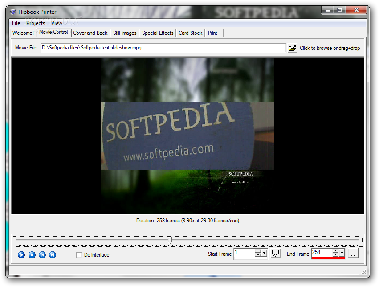Decrease Start Frame with down arrow
The height and width of the screenshot is (287, 379).
(258, 255)
